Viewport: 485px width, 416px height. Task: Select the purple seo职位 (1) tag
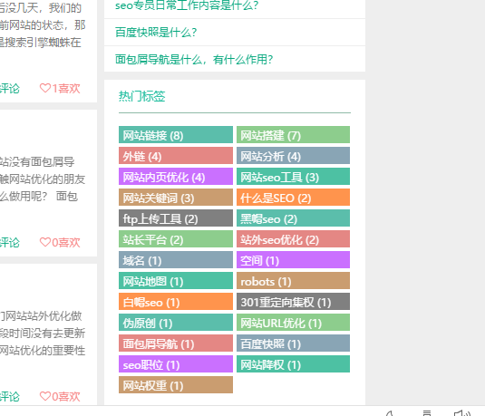click(176, 364)
